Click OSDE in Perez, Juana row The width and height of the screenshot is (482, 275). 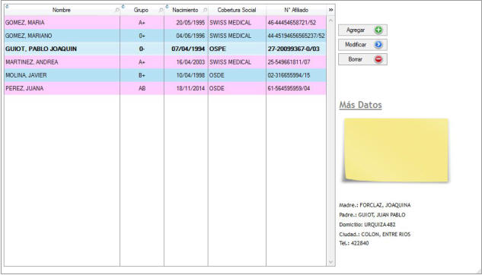[x=217, y=89]
